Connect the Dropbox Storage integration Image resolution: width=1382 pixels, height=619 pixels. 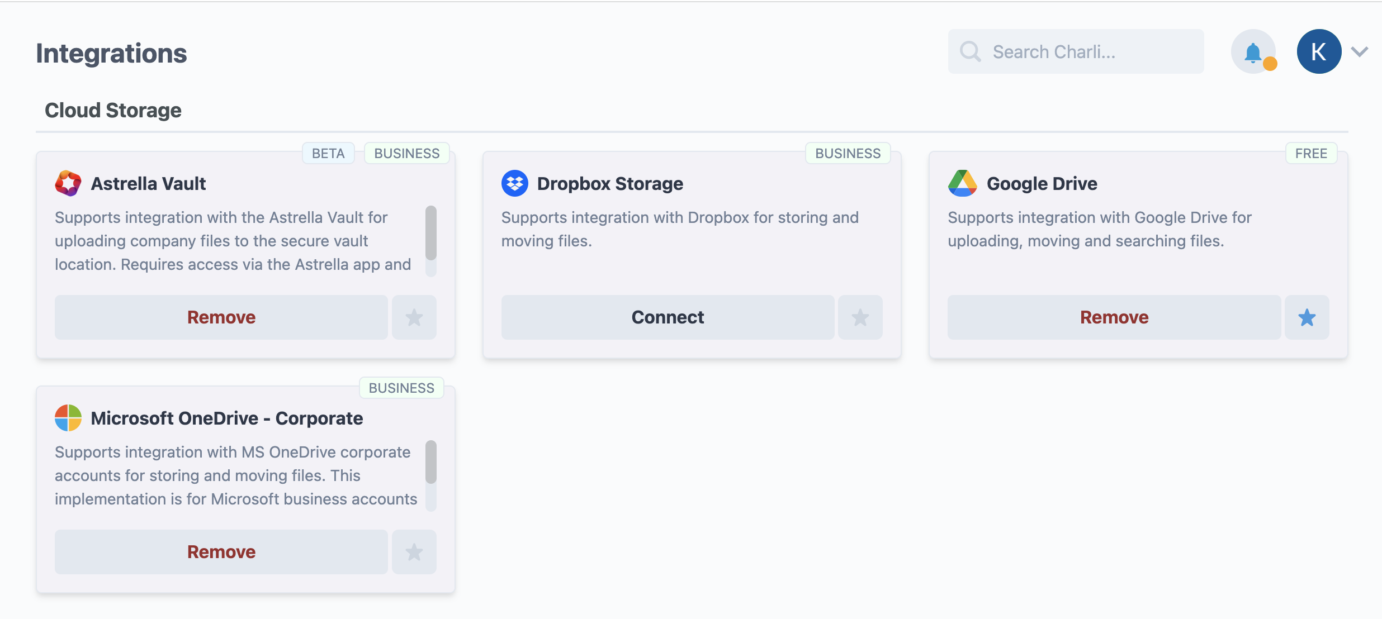coord(668,317)
